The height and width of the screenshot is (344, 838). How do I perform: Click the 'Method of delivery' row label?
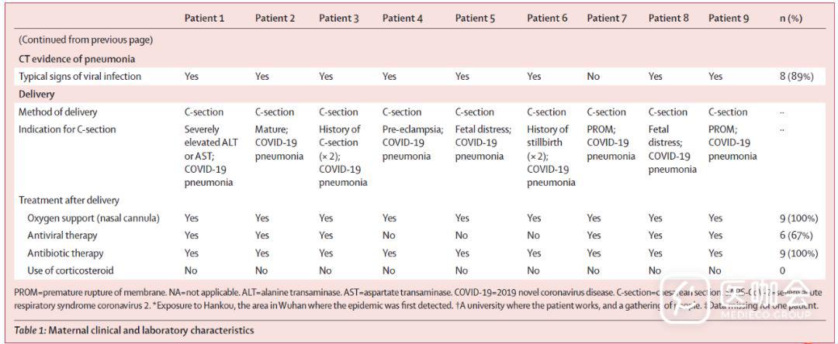coord(57,112)
